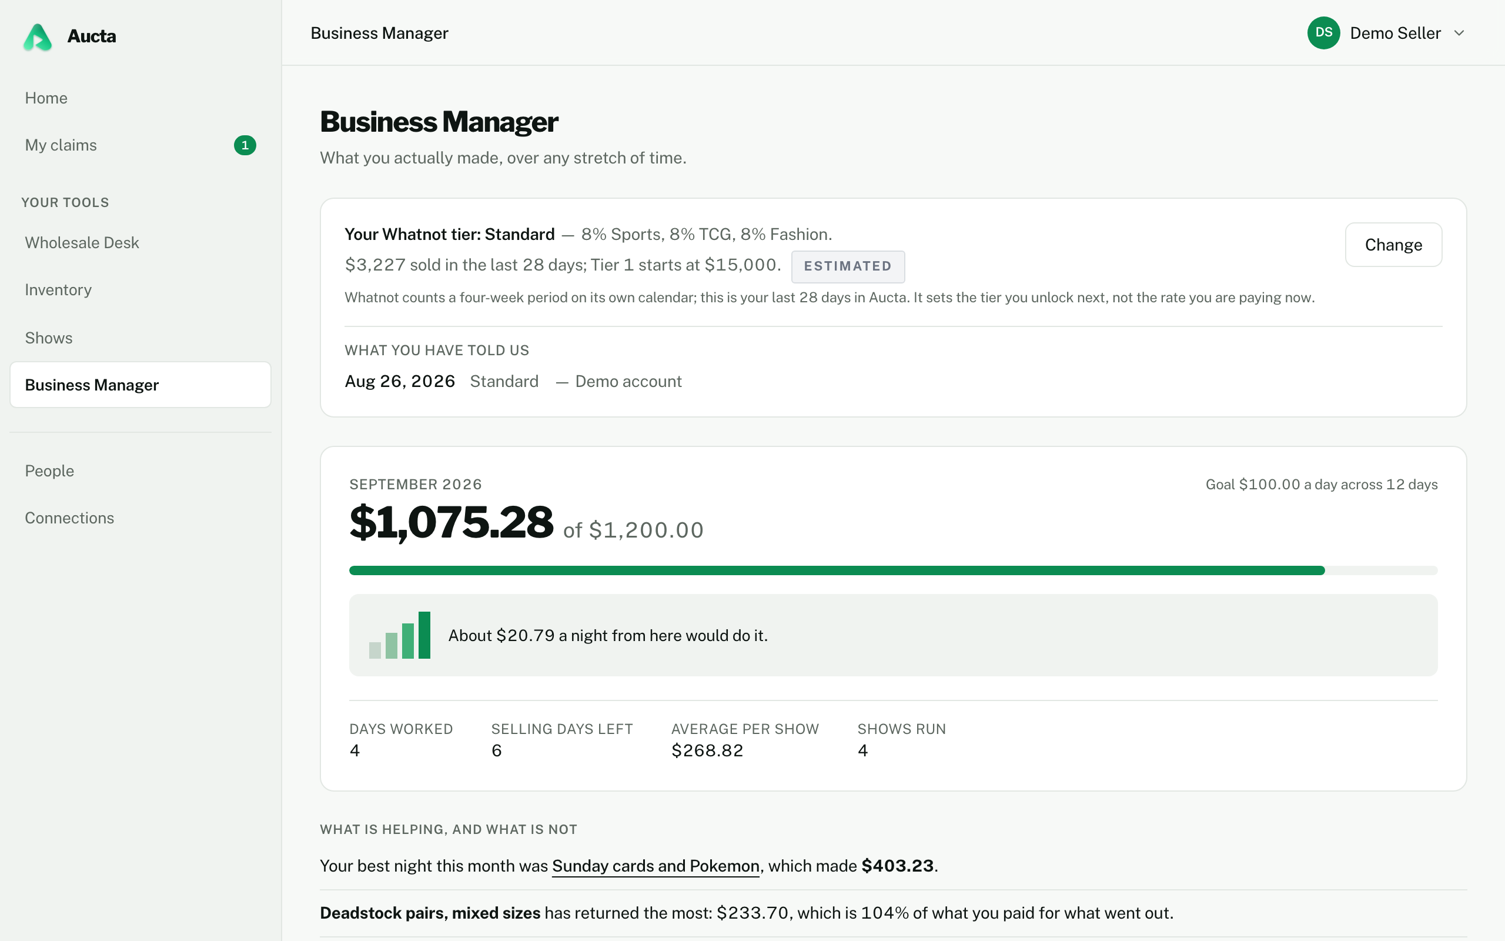
Task: Click the SHOWS RUN value 4
Action: click(862, 750)
